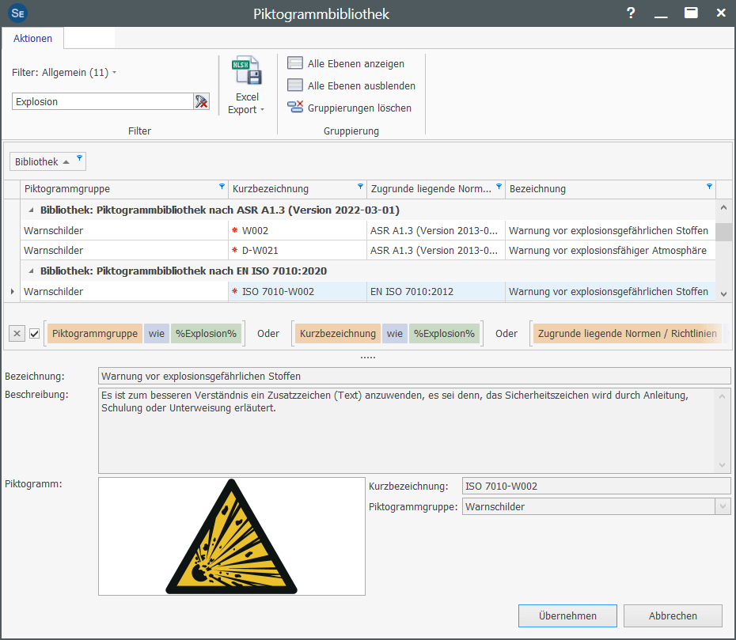This screenshot has height=640, width=736.
Task: Open the Piktogrammgruppe Warnschilder dropdown
Action: pos(722,506)
